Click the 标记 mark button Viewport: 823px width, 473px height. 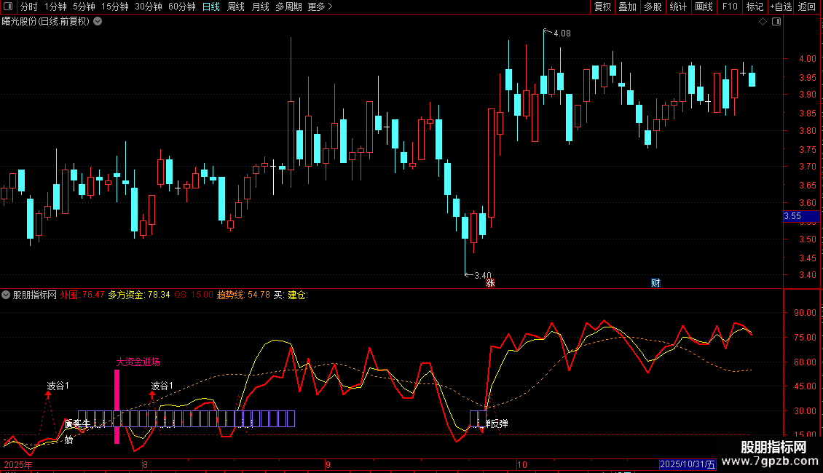tap(755, 7)
